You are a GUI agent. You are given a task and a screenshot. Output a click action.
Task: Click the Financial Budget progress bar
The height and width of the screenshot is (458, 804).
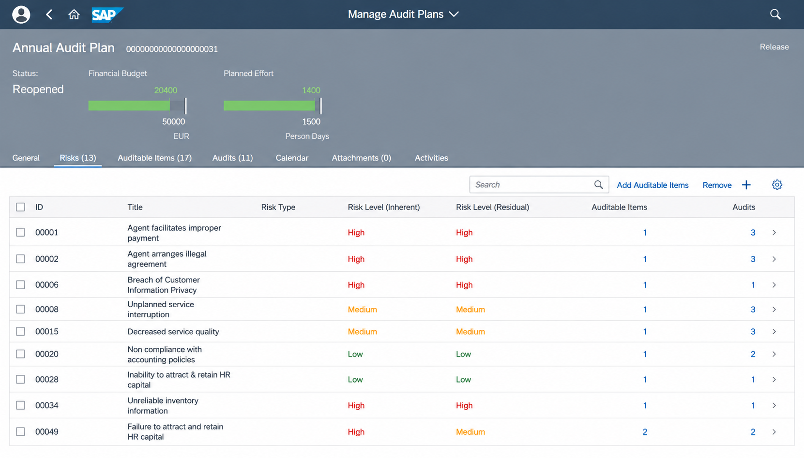(x=137, y=105)
